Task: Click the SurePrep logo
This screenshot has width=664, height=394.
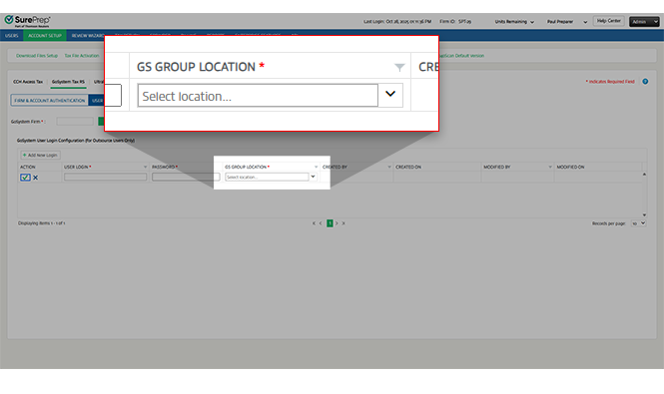Action: click(28, 21)
